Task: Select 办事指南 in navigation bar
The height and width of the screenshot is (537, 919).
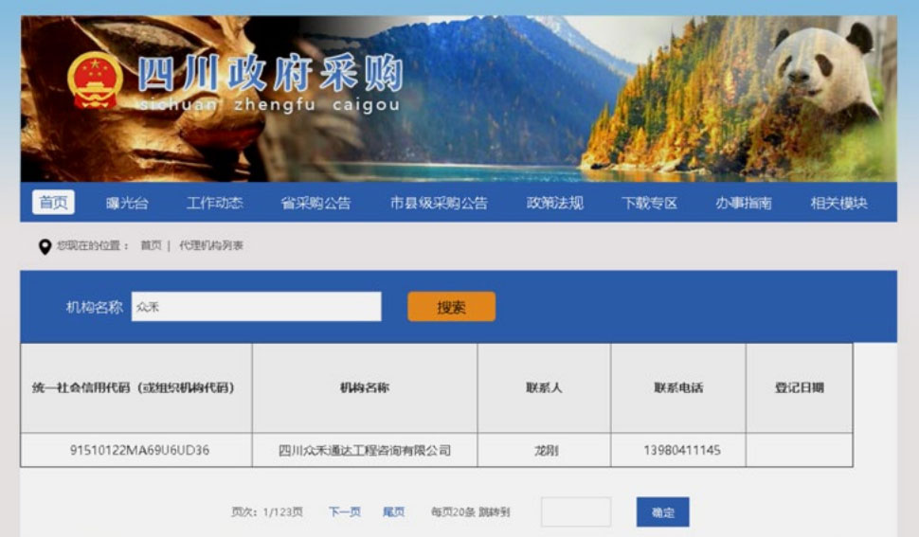Action: [744, 203]
